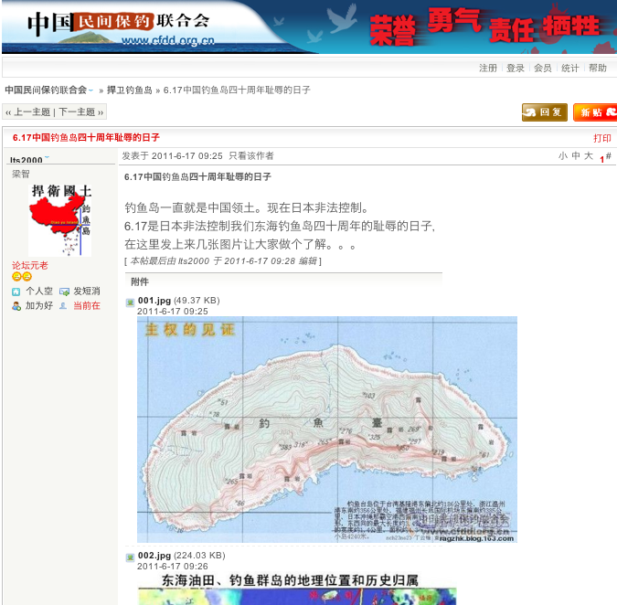The width and height of the screenshot is (617, 605).
Task: Click the 002.jpg attachment file icon
Action: click(x=130, y=557)
